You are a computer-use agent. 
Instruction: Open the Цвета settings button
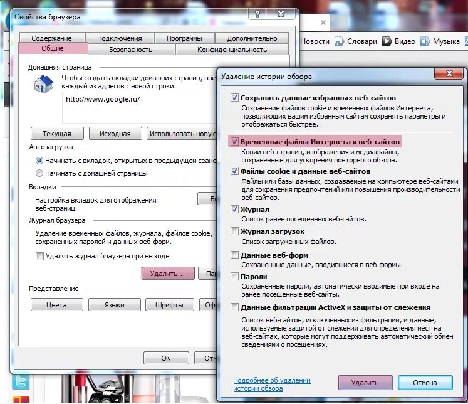click(57, 305)
